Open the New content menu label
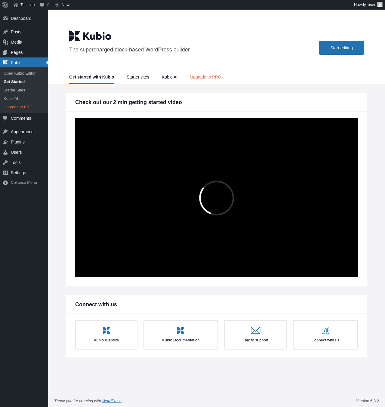 tap(66, 5)
